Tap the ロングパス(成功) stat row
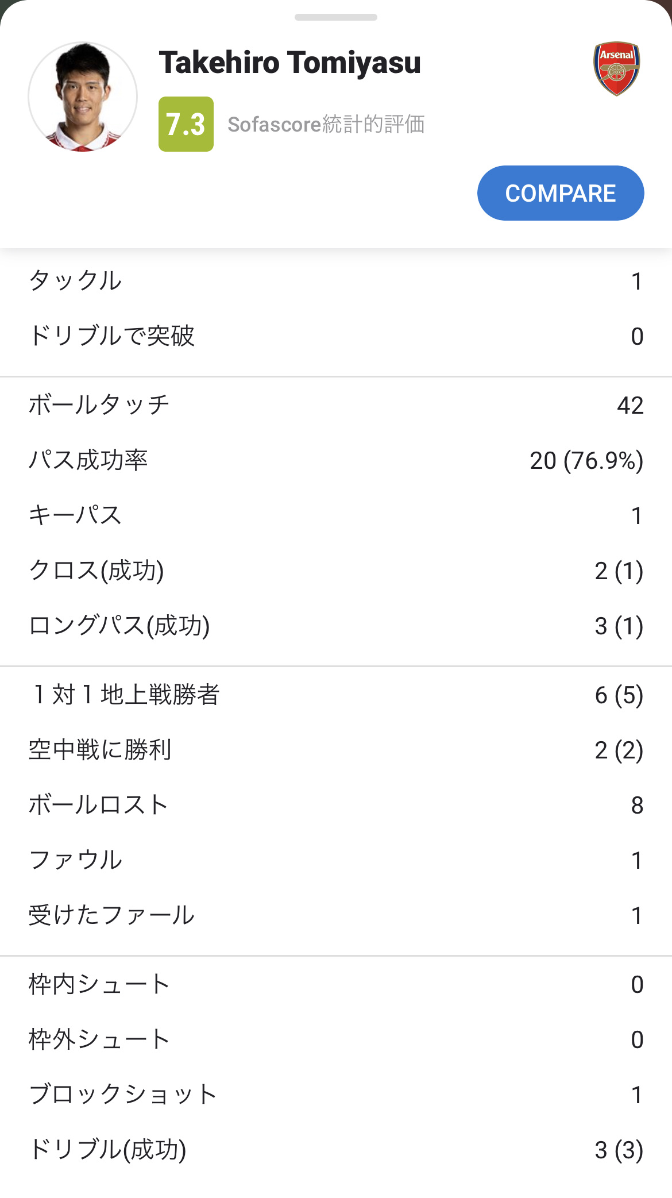672x1198 pixels. (x=336, y=626)
